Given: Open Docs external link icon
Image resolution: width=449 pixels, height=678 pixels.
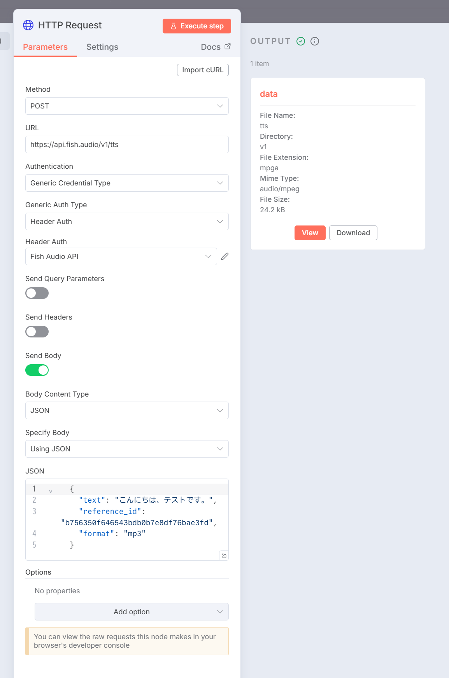Looking at the screenshot, I should (x=228, y=47).
